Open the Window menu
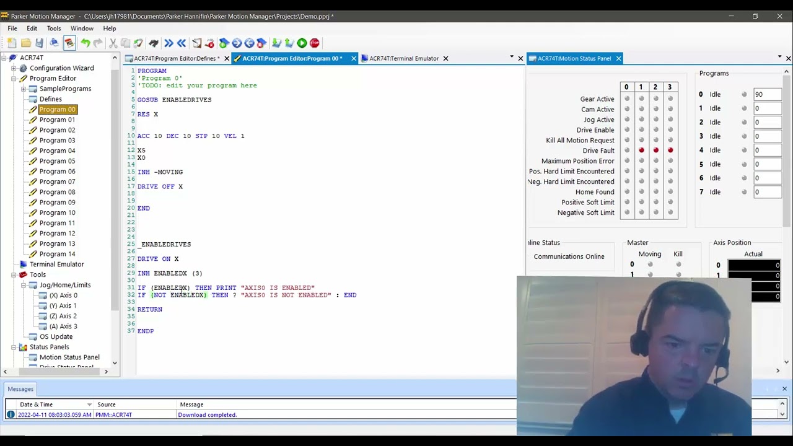 [x=82, y=28]
